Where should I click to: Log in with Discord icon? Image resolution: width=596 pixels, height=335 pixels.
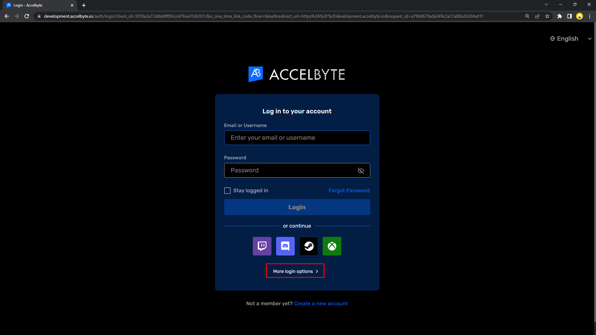click(x=285, y=246)
